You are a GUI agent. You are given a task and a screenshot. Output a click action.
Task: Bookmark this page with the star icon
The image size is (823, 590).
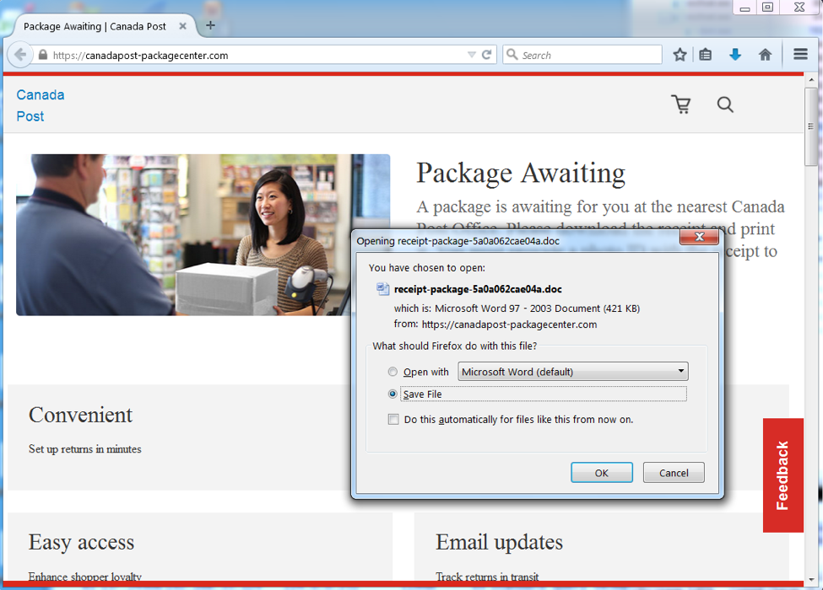click(680, 54)
